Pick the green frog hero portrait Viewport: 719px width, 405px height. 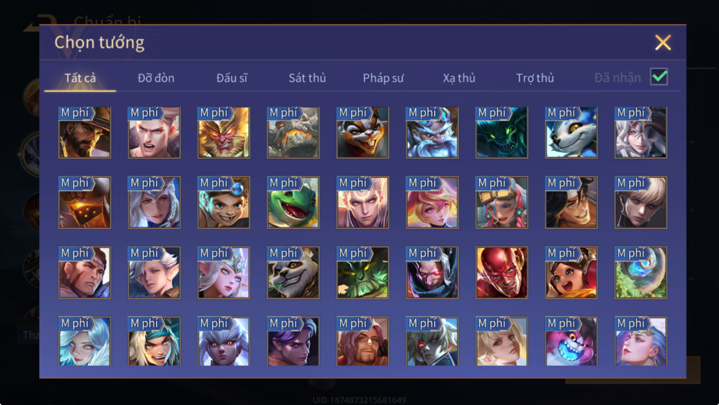click(293, 202)
